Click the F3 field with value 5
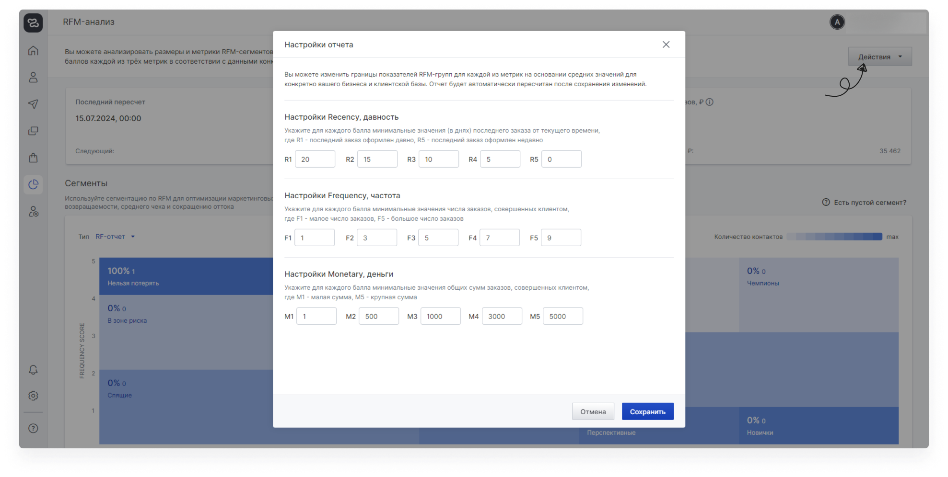948x477 pixels. pyautogui.click(x=438, y=238)
